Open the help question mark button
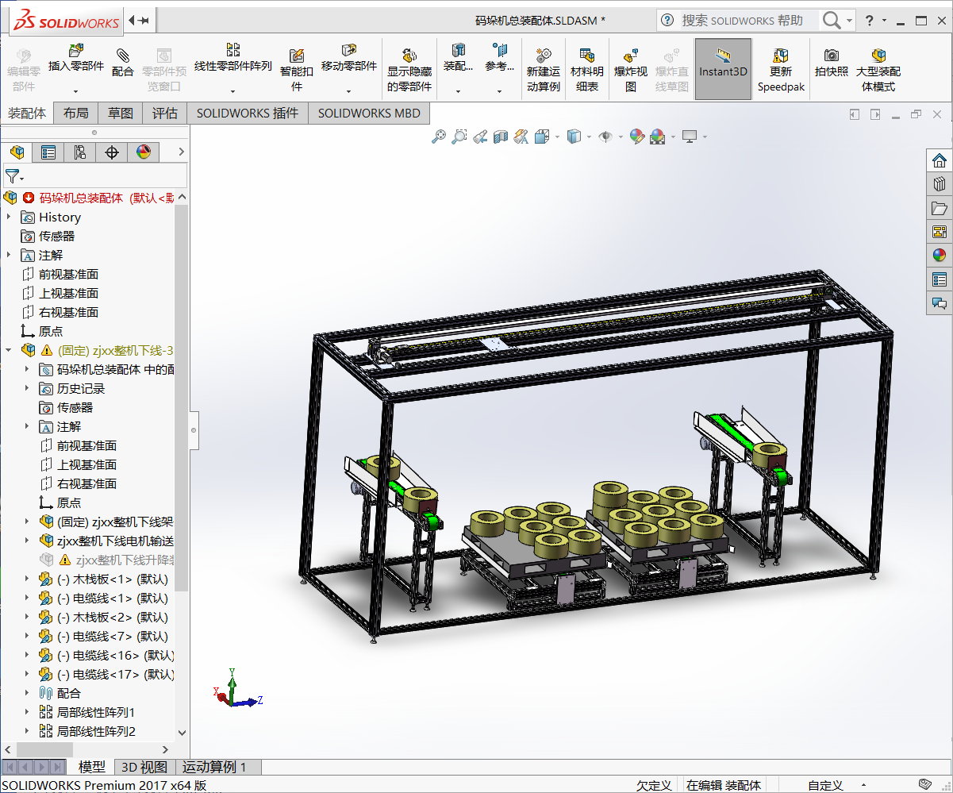 click(x=870, y=21)
